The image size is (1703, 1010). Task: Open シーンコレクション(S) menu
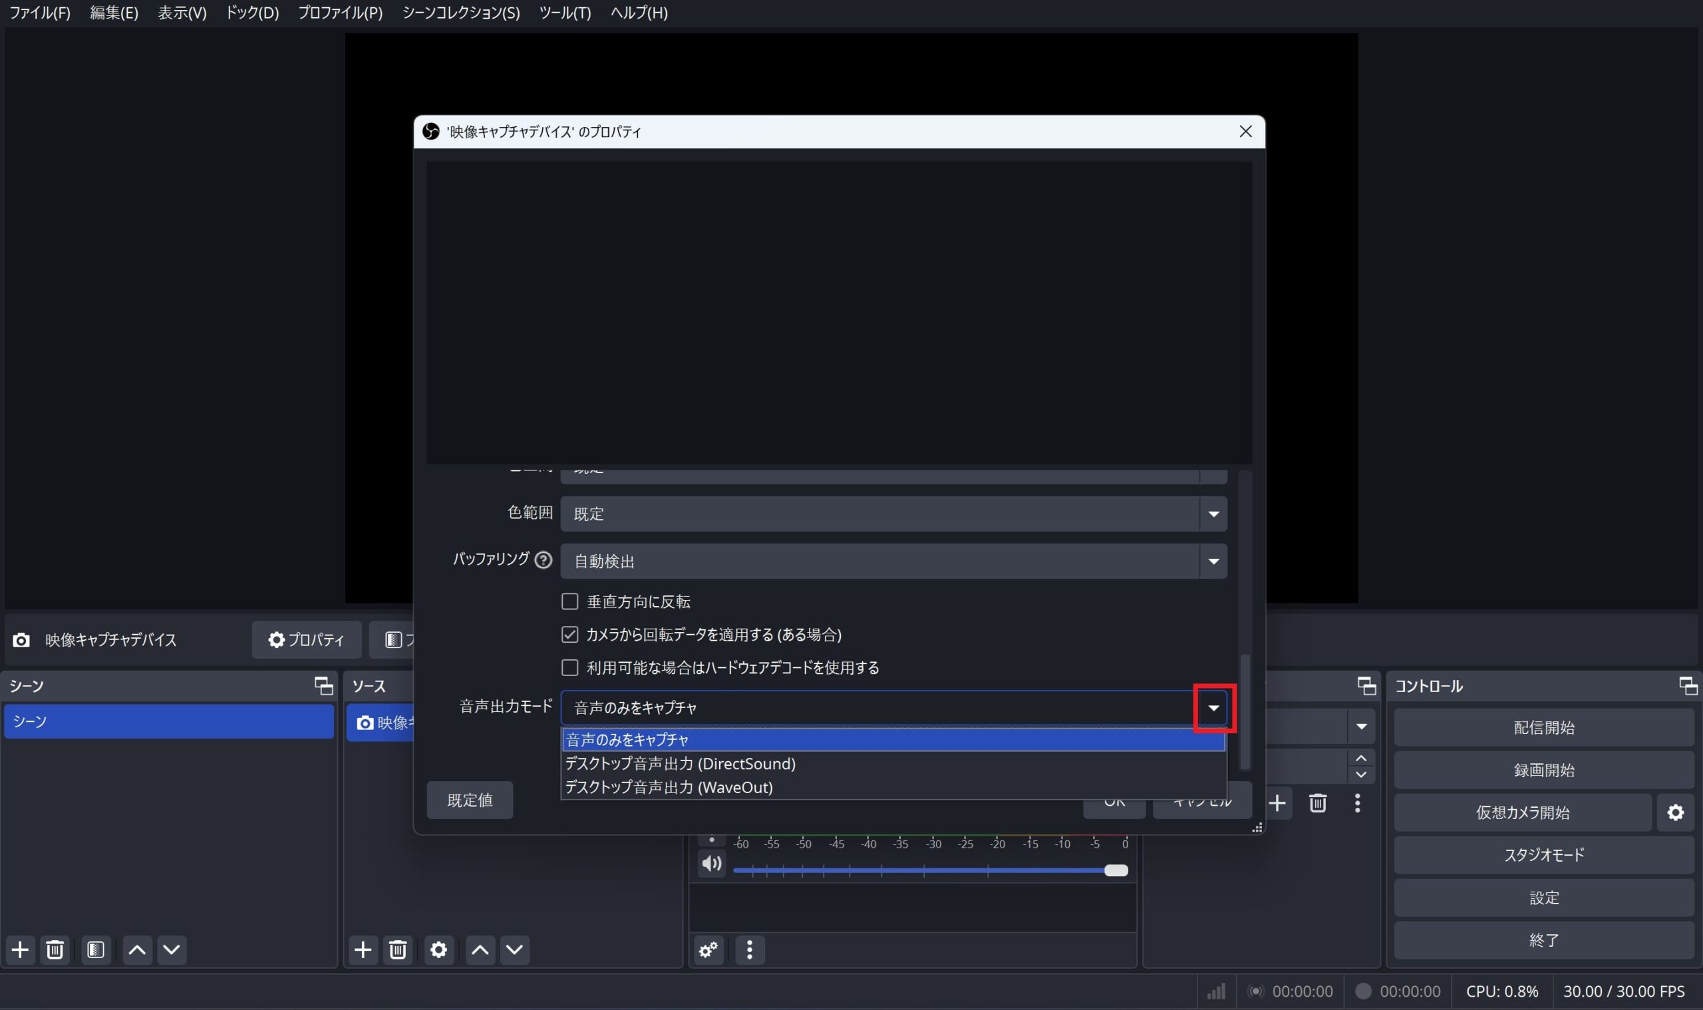[461, 13]
